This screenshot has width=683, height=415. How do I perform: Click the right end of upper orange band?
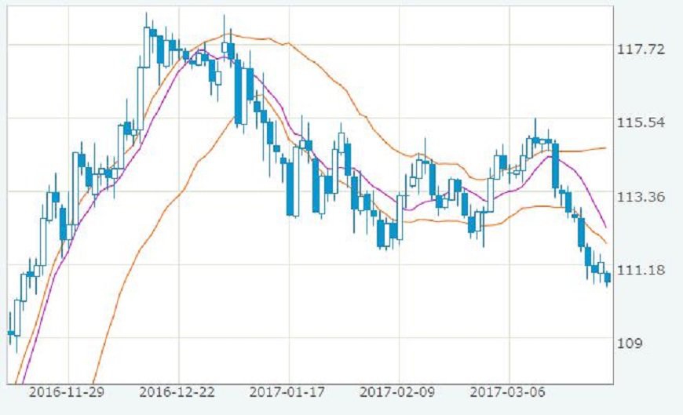tap(605, 147)
